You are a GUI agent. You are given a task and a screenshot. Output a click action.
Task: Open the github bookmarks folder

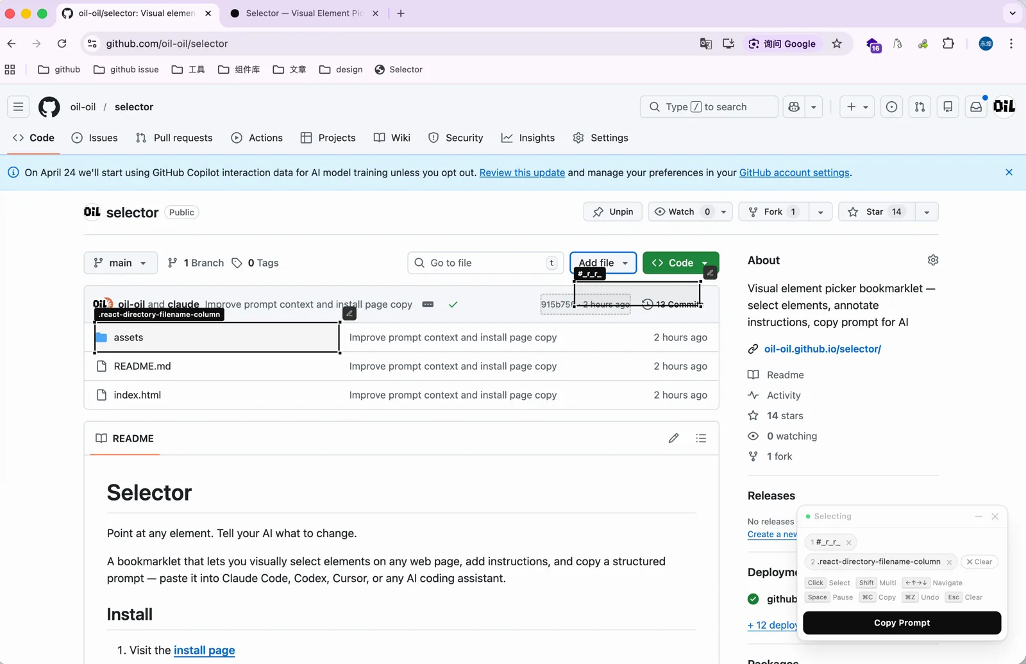[59, 70]
